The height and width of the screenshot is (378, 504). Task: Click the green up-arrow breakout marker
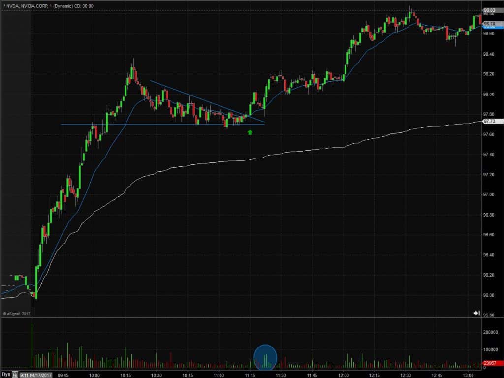(250, 132)
